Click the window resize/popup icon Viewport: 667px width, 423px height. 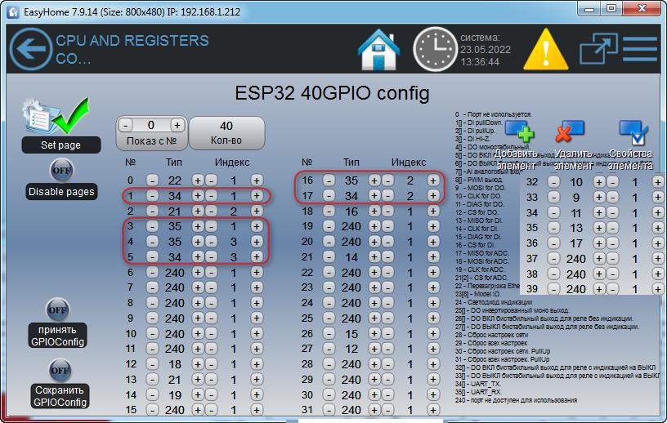point(598,50)
